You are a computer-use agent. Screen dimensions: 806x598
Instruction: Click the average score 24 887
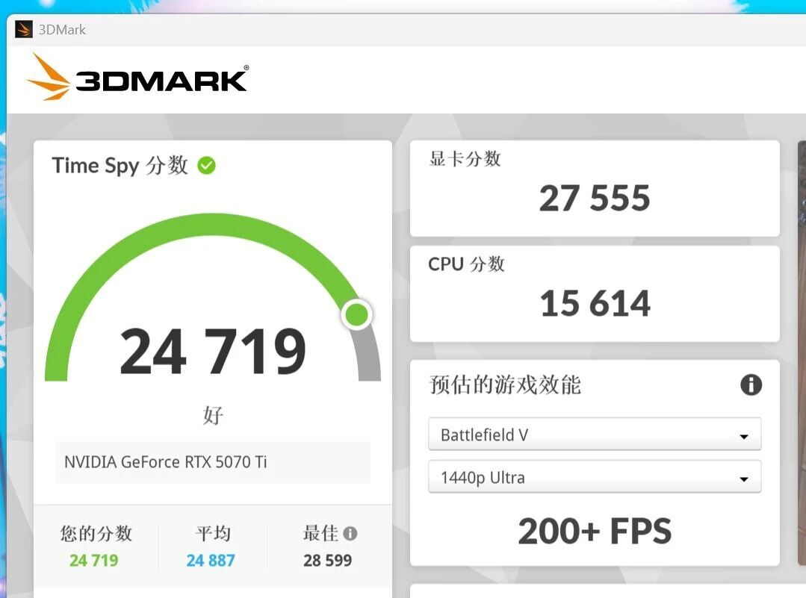pos(210,560)
